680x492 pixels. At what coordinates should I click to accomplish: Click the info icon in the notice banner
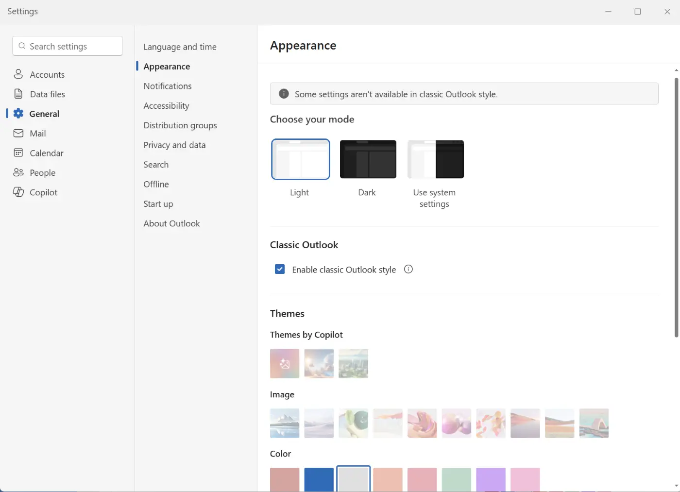click(x=284, y=94)
